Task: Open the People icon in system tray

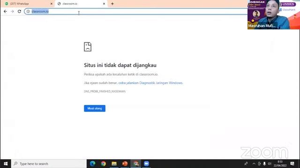Action: [246, 164]
